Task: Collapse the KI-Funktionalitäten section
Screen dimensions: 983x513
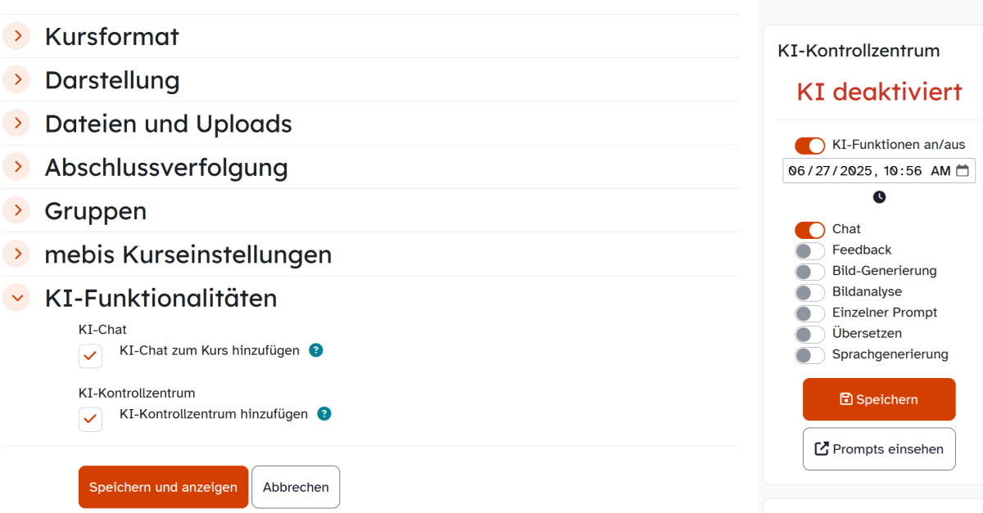Action: pyautogui.click(x=17, y=298)
